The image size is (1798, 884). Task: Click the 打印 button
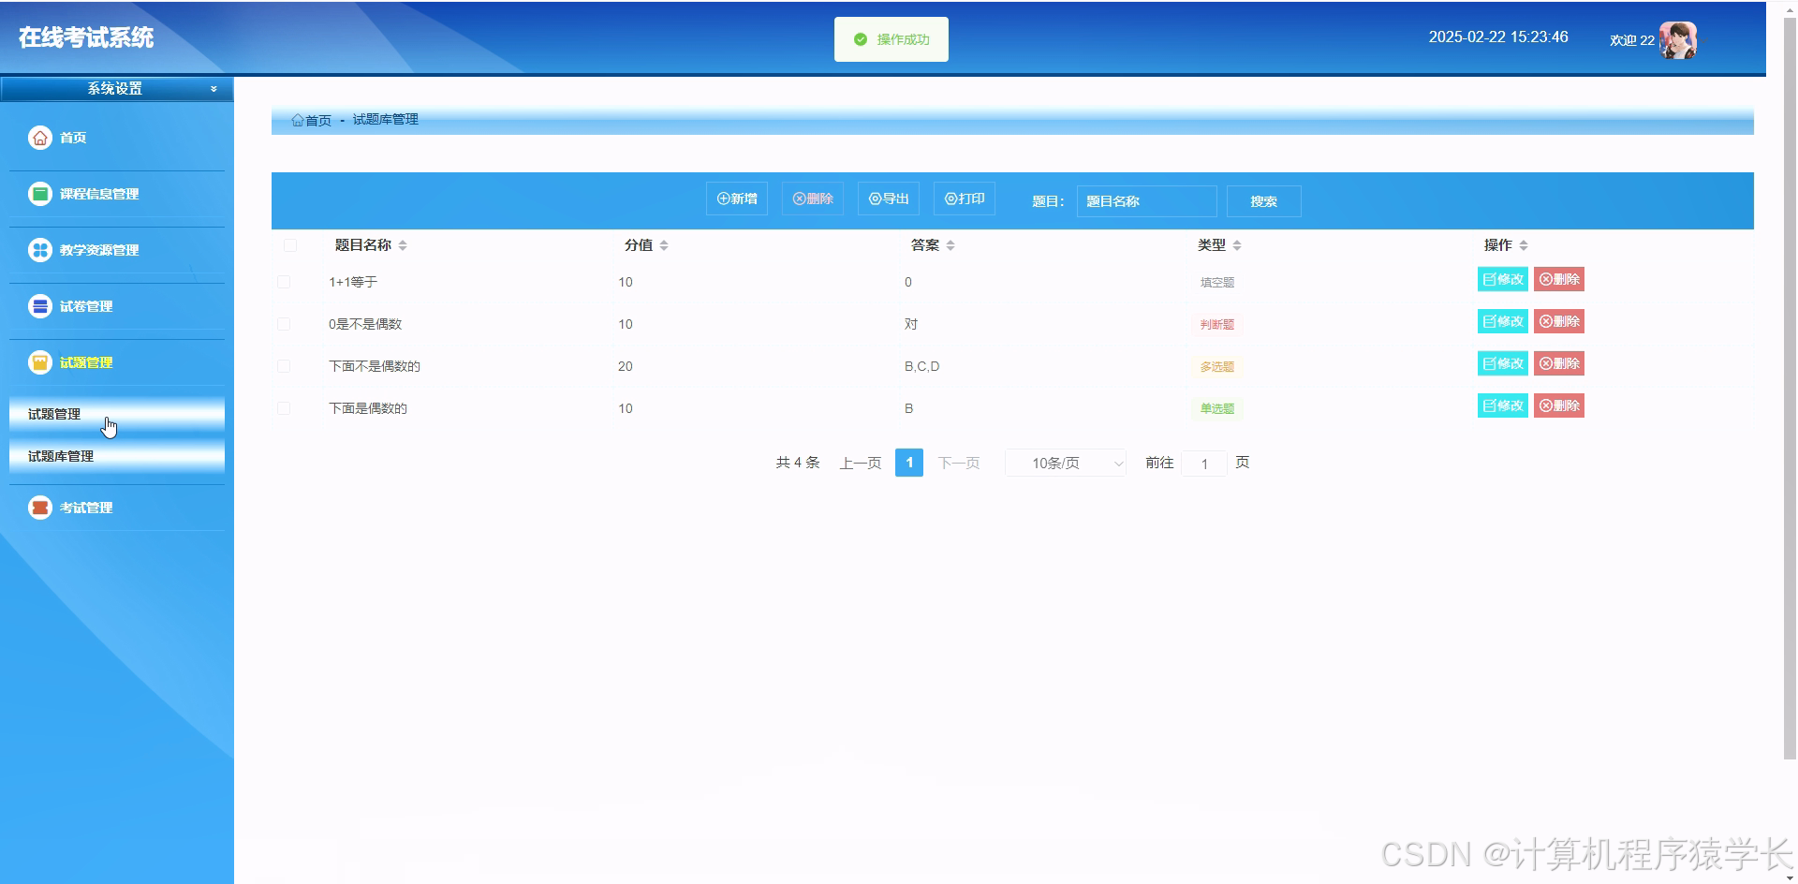pyautogui.click(x=965, y=199)
